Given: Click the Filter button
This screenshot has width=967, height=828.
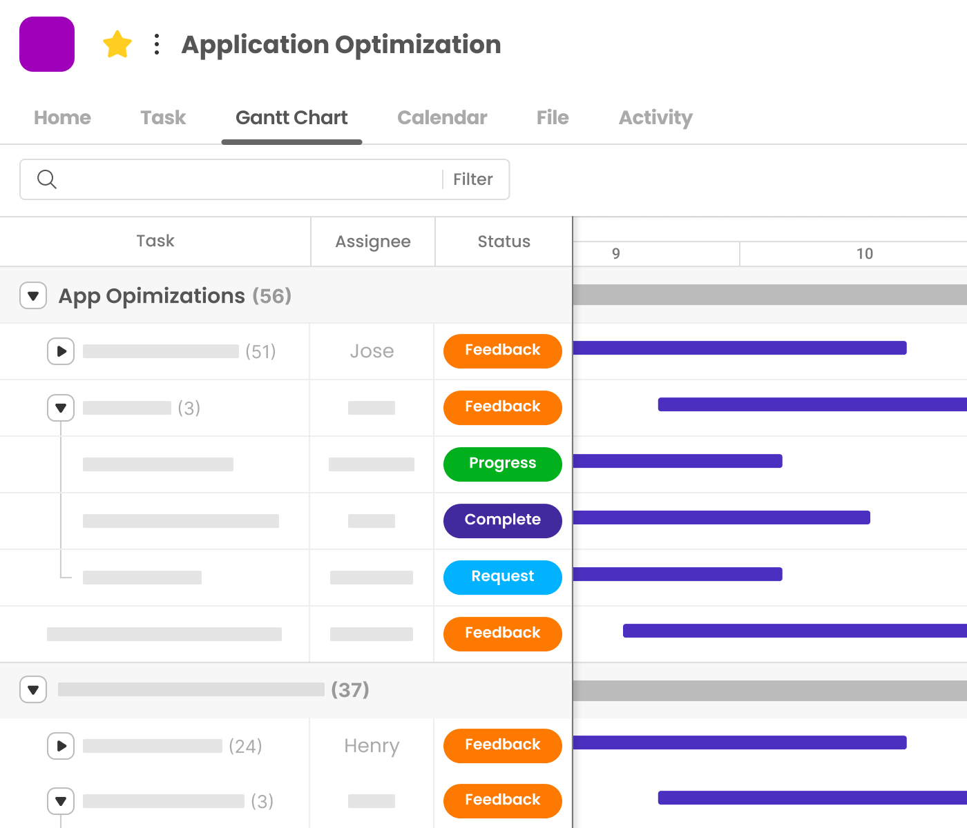Looking at the screenshot, I should 472,179.
